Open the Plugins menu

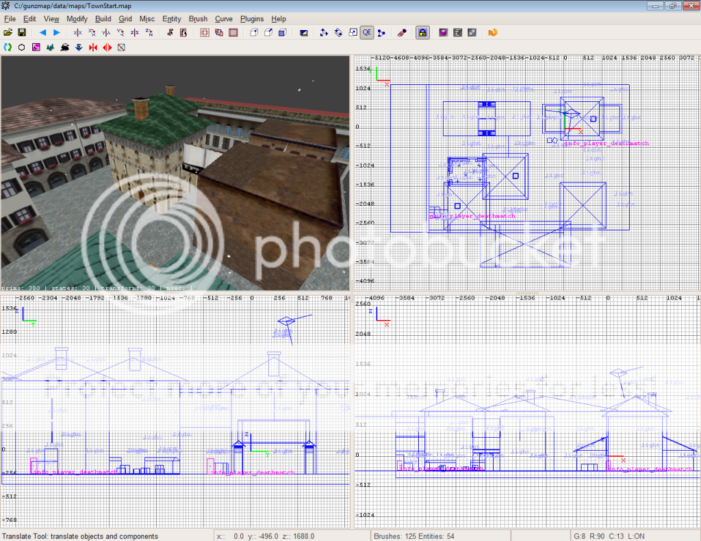tap(252, 19)
